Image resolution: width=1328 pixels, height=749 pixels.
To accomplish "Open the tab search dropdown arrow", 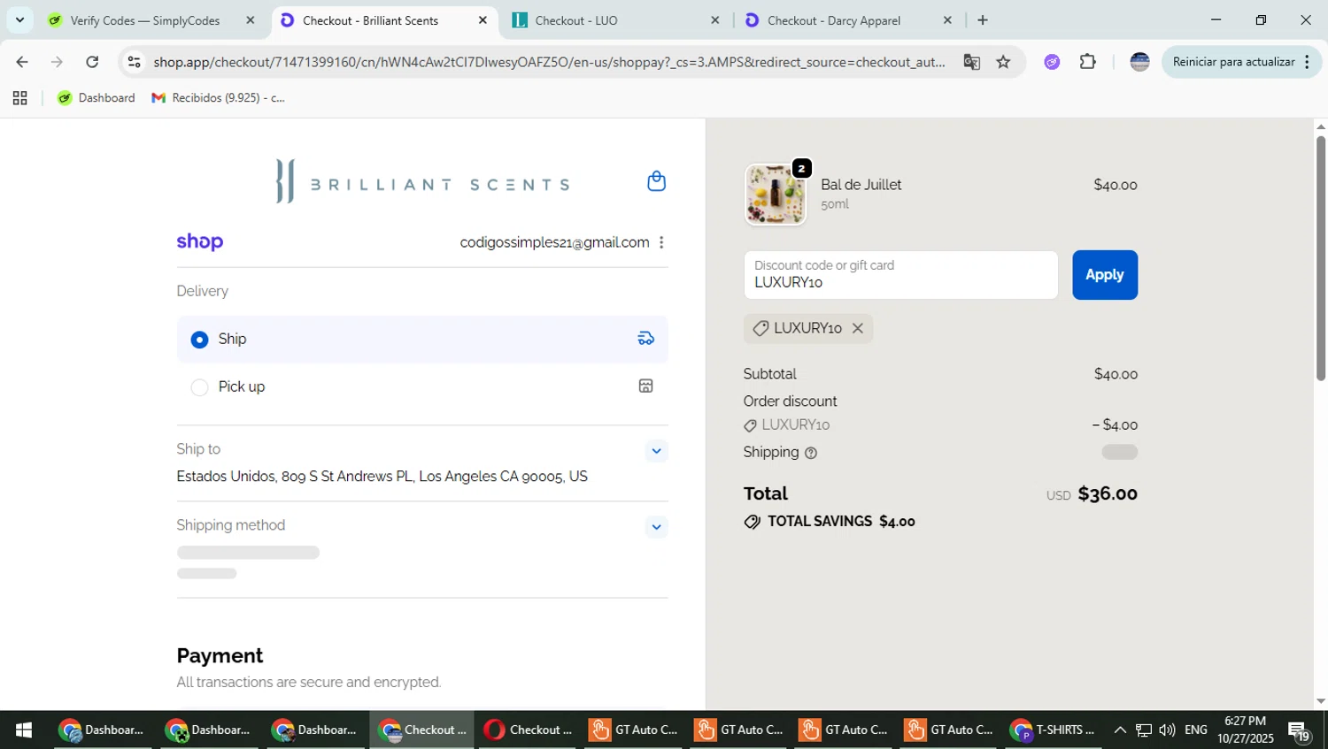I will point(19,20).
